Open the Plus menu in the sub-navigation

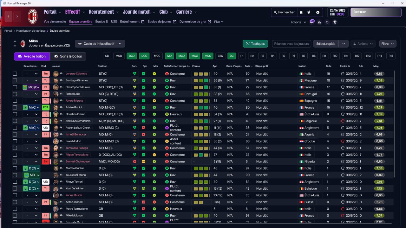pyautogui.click(x=219, y=22)
